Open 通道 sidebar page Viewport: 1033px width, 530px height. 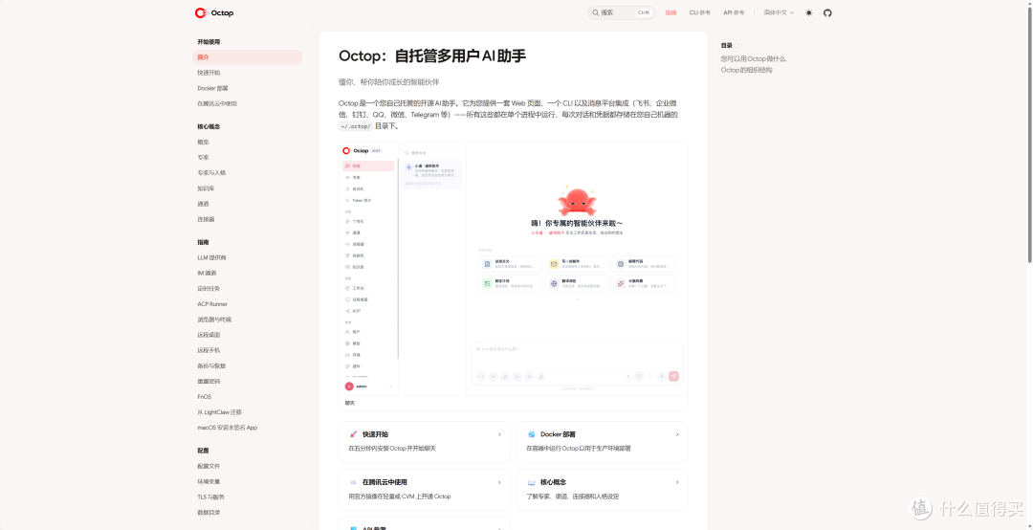(x=203, y=204)
